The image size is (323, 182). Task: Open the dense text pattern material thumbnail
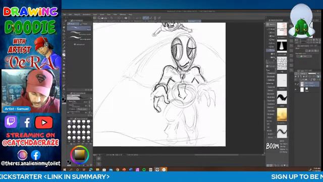tap(282, 63)
